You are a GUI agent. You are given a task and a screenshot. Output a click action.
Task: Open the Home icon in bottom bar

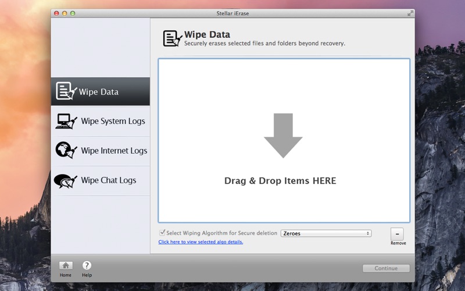click(66, 265)
